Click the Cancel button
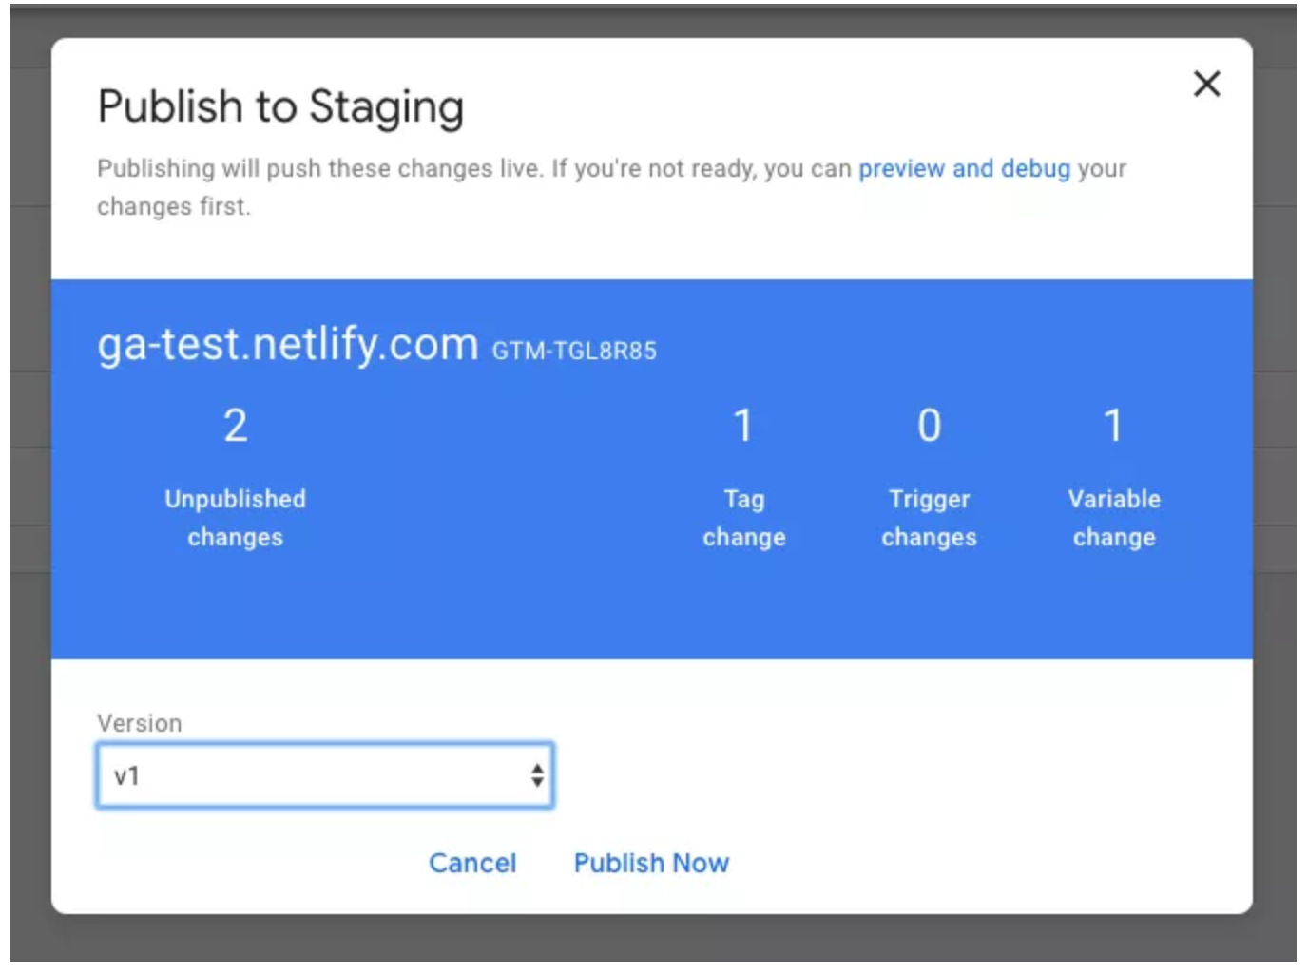 (472, 863)
